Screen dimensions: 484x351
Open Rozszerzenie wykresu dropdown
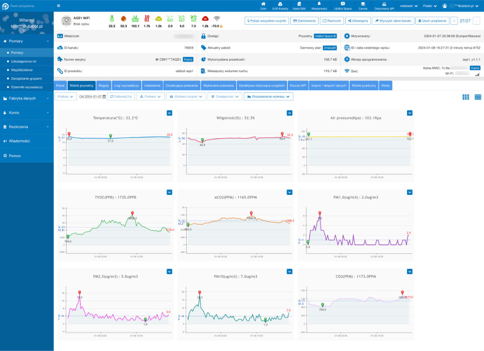coord(268,96)
